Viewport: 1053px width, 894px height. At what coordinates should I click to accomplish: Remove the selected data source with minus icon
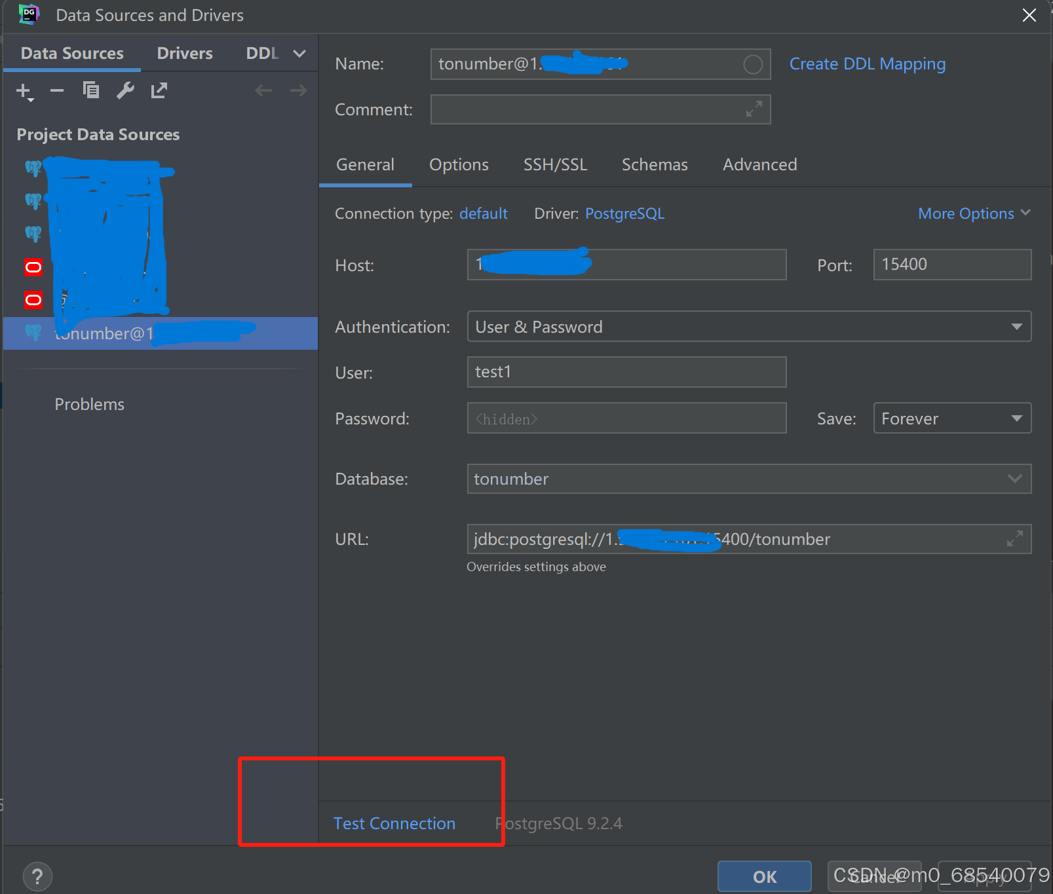(57, 90)
